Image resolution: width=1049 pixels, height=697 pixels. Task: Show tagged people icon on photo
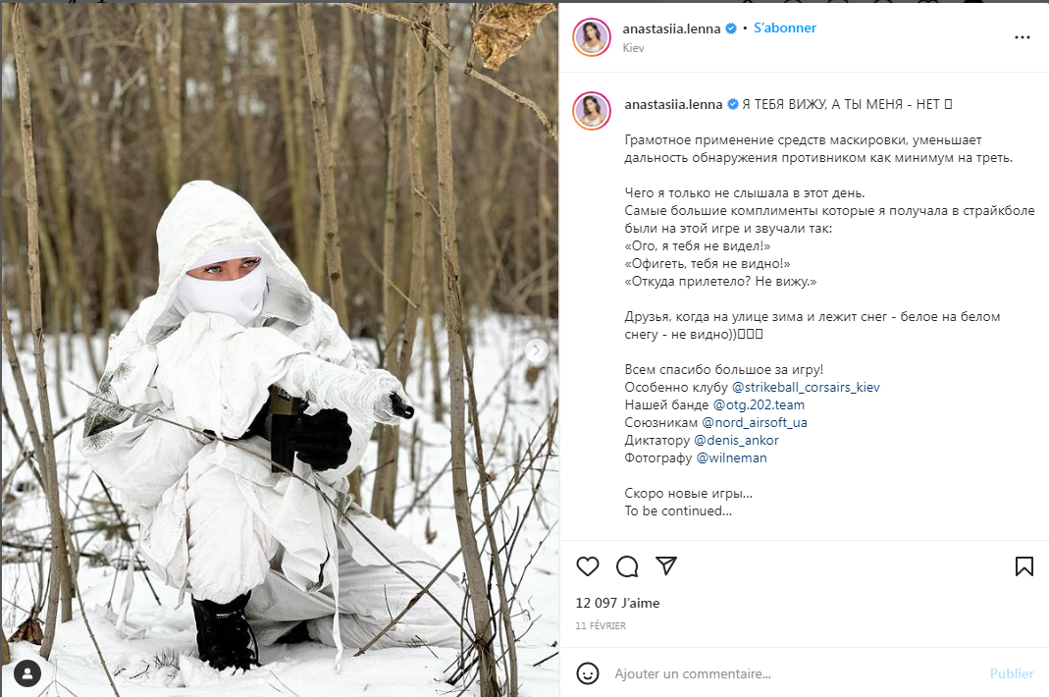(27, 673)
